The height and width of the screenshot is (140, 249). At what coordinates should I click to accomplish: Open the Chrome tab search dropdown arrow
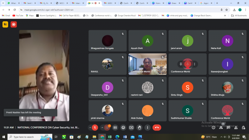(3, 3)
